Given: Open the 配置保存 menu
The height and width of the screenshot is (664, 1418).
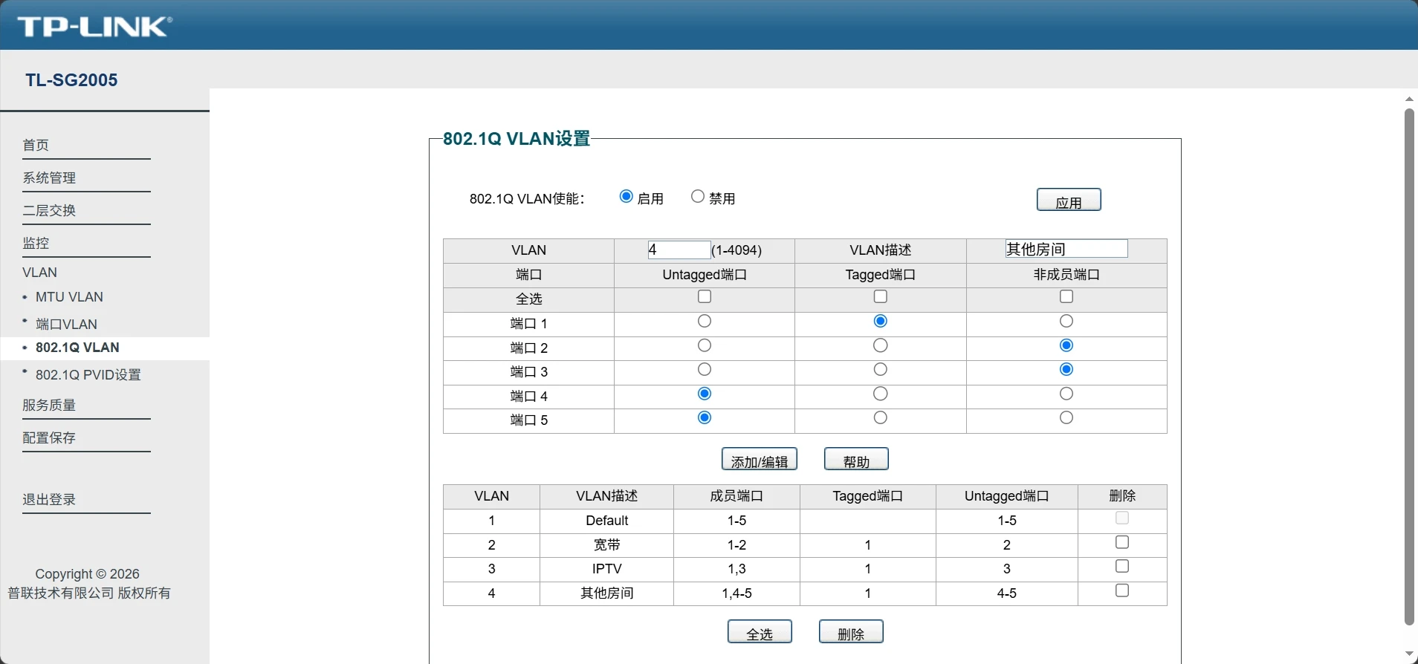Looking at the screenshot, I should [x=49, y=437].
